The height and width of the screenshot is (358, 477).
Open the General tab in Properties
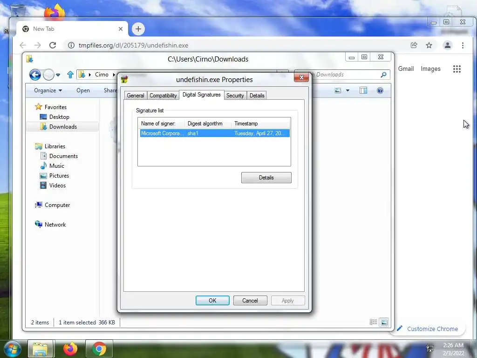click(x=136, y=96)
